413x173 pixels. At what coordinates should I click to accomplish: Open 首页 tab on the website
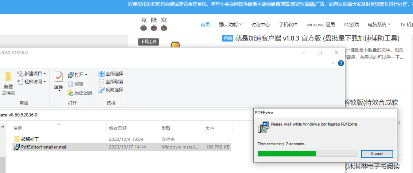click(x=205, y=25)
